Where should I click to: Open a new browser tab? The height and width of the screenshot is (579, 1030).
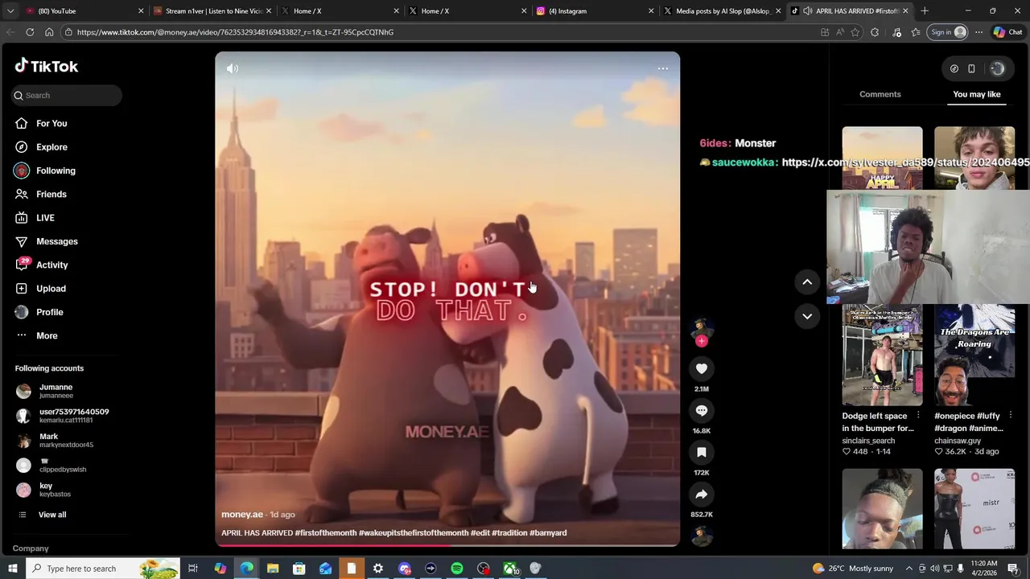tap(925, 11)
